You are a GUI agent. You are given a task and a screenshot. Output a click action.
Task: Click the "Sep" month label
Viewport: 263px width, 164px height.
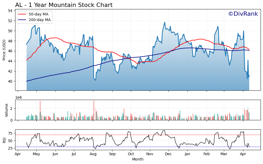(x=112, y=154)
